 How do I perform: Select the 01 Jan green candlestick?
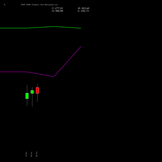coord(32,92)
